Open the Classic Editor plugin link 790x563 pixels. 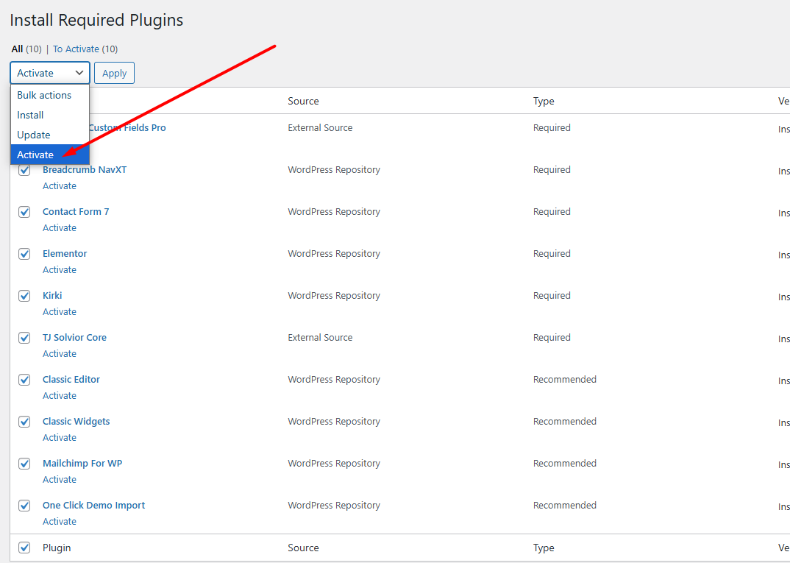[71, 379]
